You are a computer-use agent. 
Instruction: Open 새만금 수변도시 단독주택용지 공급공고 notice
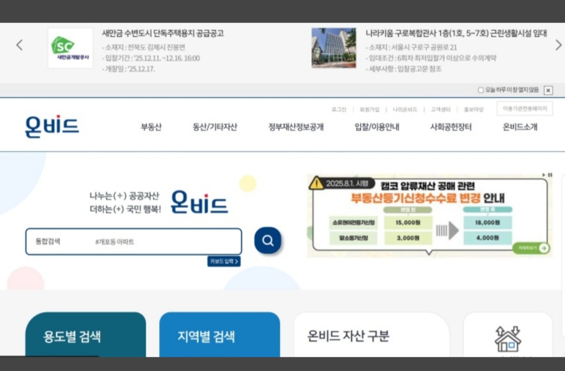tap(163, 33)
